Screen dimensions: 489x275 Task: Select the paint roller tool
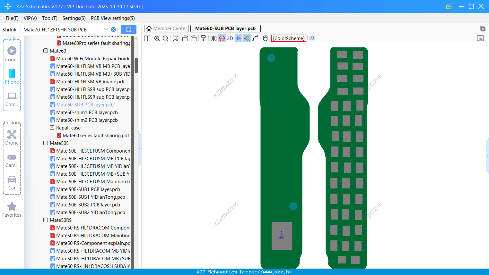204,38
